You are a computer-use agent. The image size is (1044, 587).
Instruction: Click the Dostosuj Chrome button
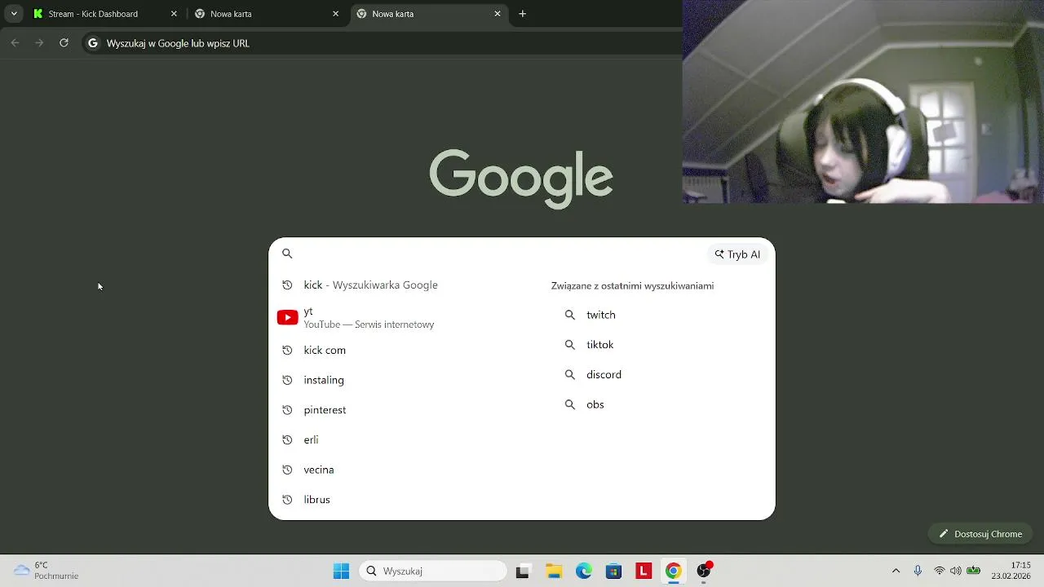980,534
